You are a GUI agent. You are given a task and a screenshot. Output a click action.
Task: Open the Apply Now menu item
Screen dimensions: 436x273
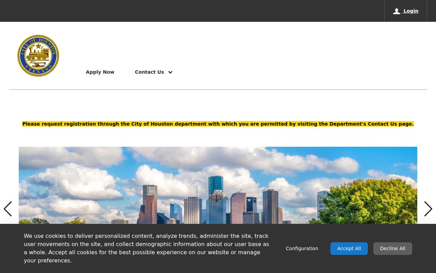[x=100, y=72]
